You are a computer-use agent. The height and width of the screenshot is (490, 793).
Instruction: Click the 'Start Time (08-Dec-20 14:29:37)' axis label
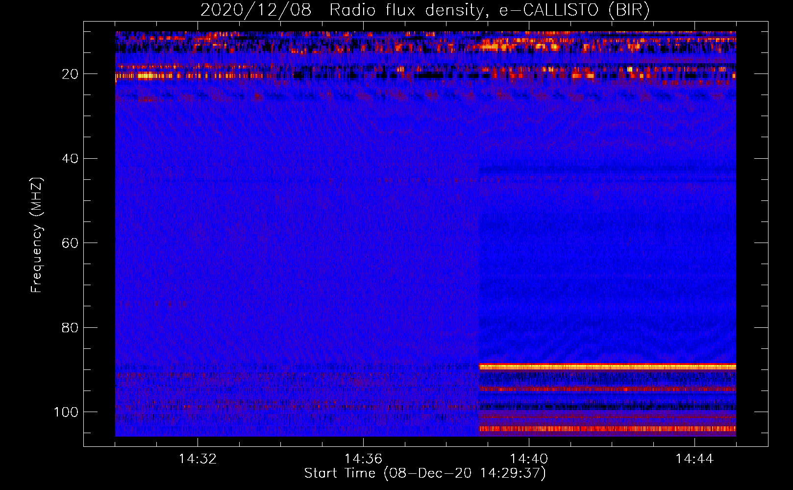(425, 473)
